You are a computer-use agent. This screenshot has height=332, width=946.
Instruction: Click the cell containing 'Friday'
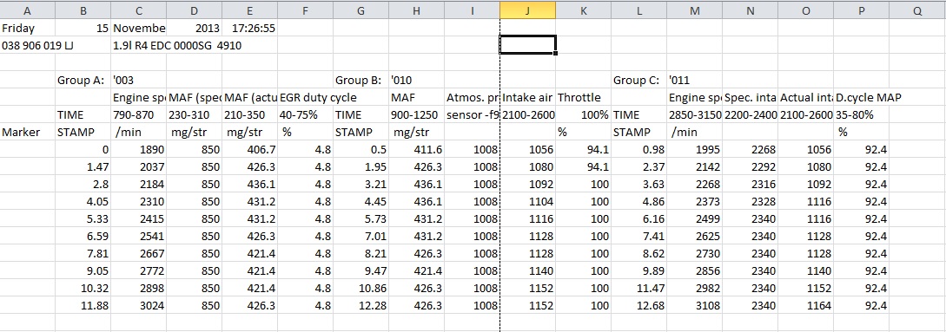tap(28, 28)
